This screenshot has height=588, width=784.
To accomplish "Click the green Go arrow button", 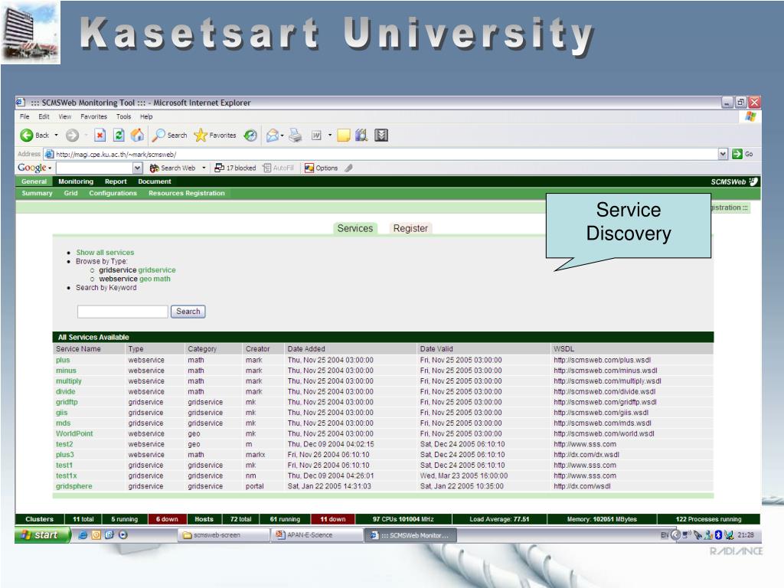I will [737, 154].
